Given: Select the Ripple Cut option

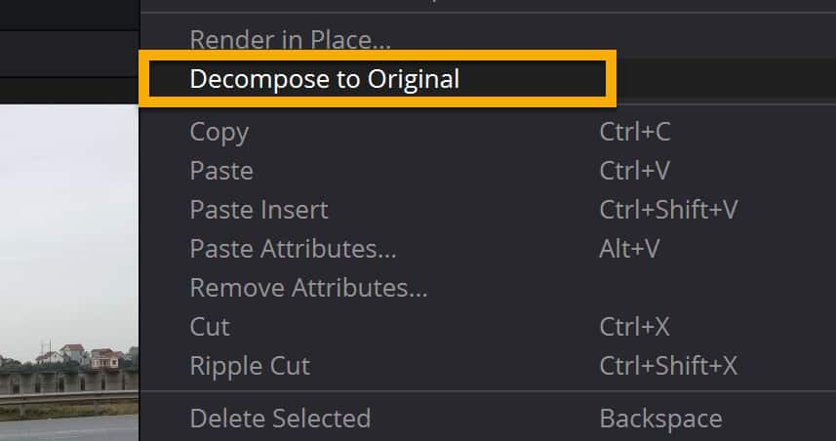Looking at the screenshot, I should (250, 366).
